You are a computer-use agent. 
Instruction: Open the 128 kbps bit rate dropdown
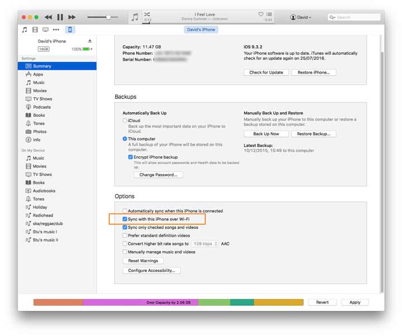[x=205, y=244]
